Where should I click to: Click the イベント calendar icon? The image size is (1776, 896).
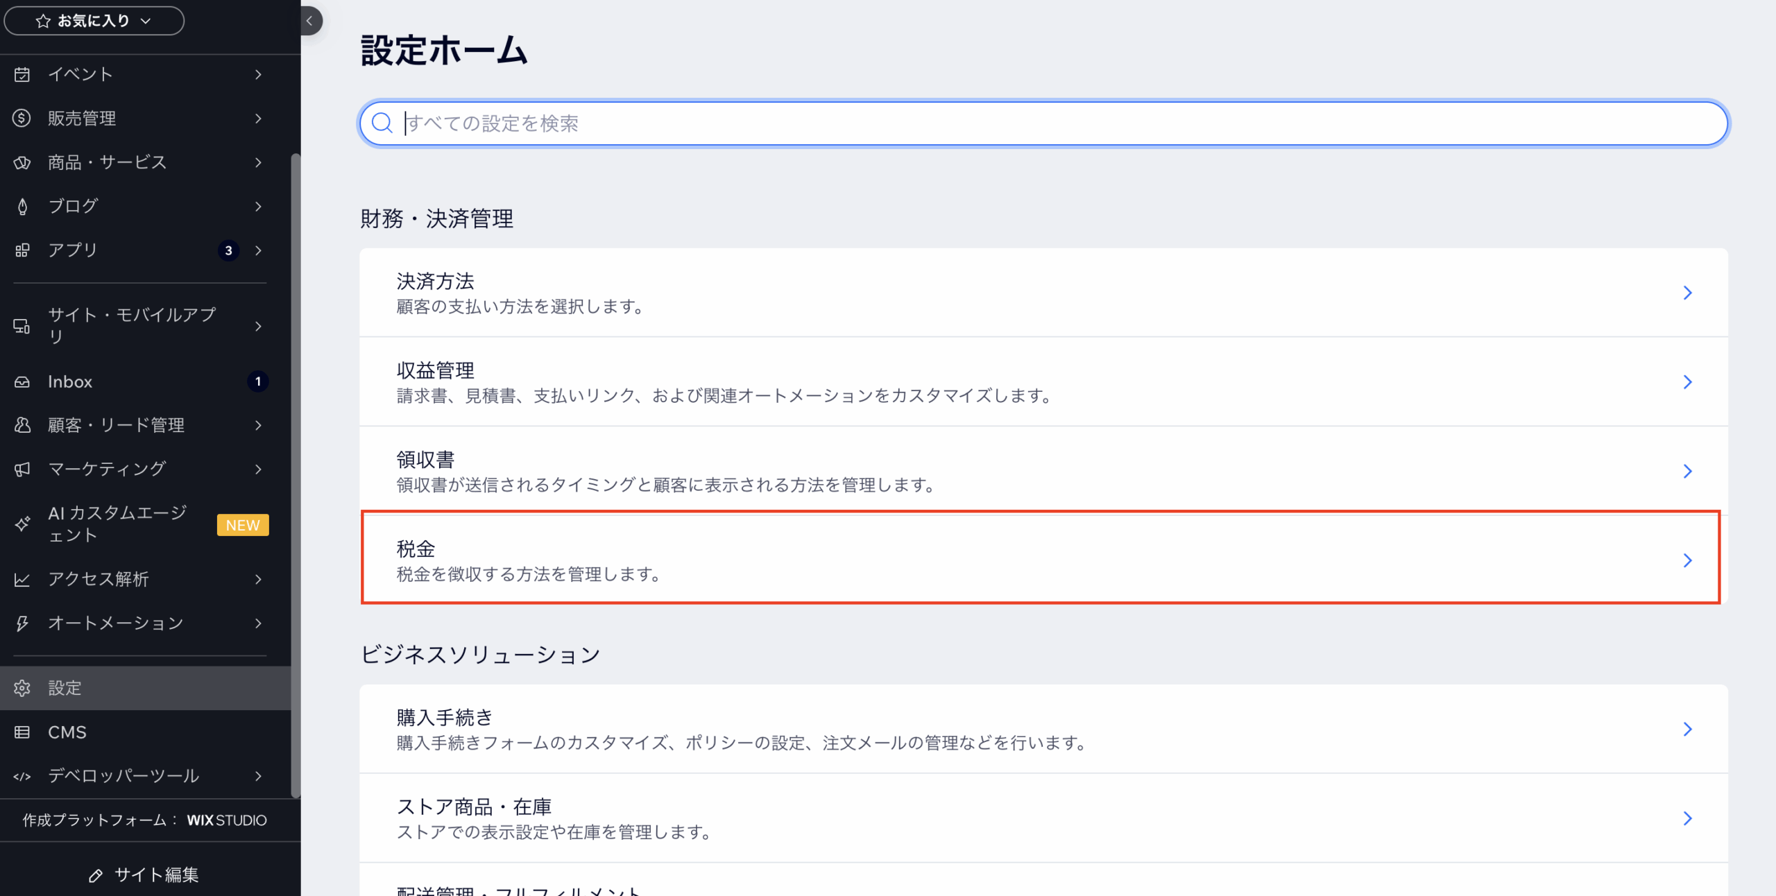click(22, 74)
